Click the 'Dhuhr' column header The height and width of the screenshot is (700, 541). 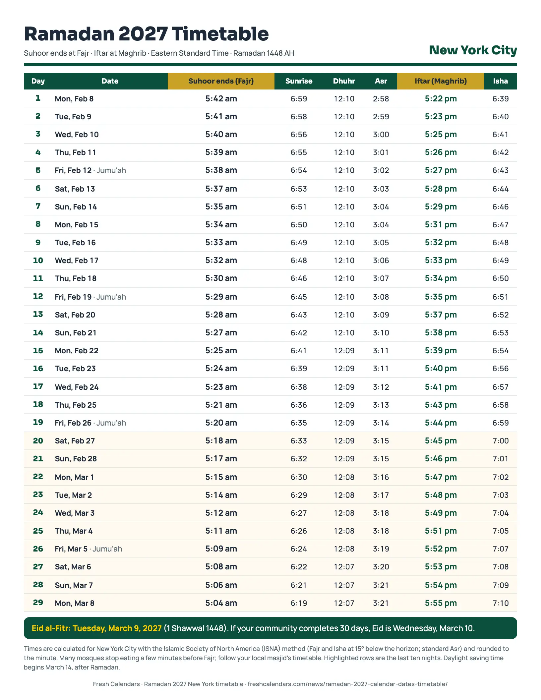[x=344, y=81]
